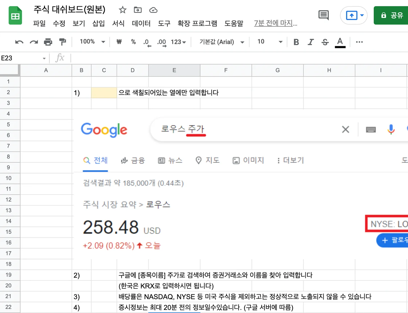
Task: Format cell as percent
Action: (x=133, y=42)
